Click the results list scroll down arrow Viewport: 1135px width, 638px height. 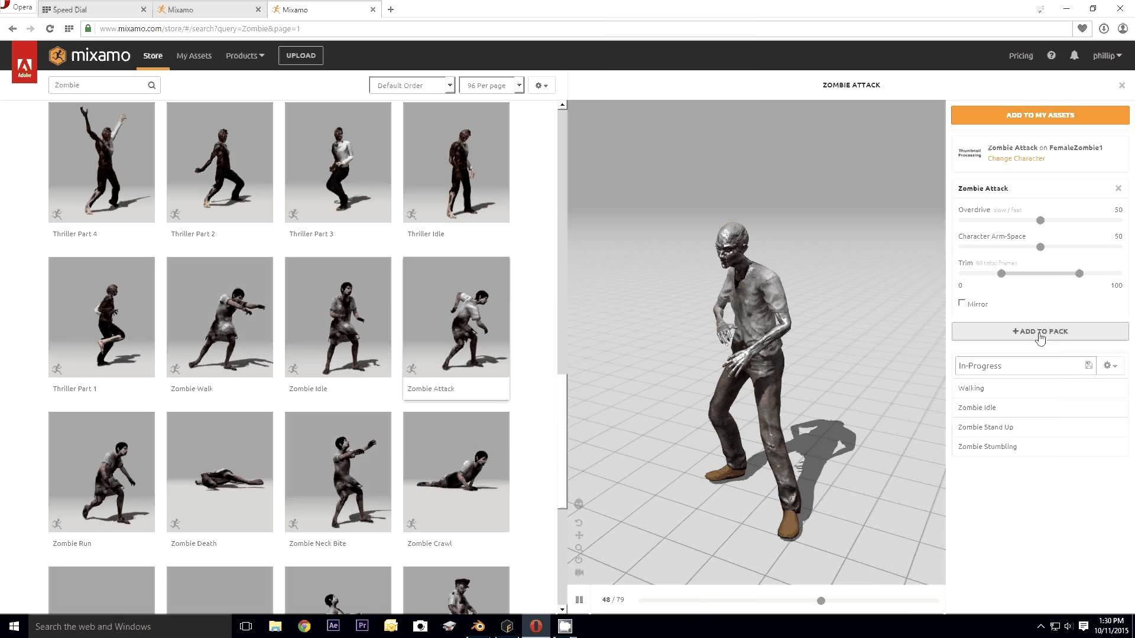(x=562, y=609)
